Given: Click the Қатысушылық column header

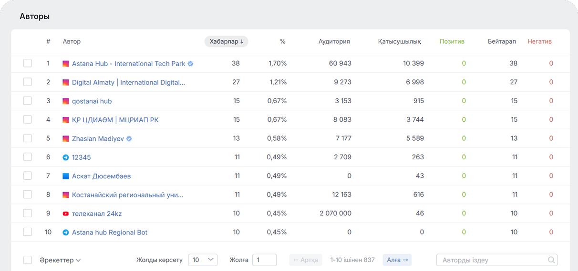Looking at the screenshot, I should 400,41.
